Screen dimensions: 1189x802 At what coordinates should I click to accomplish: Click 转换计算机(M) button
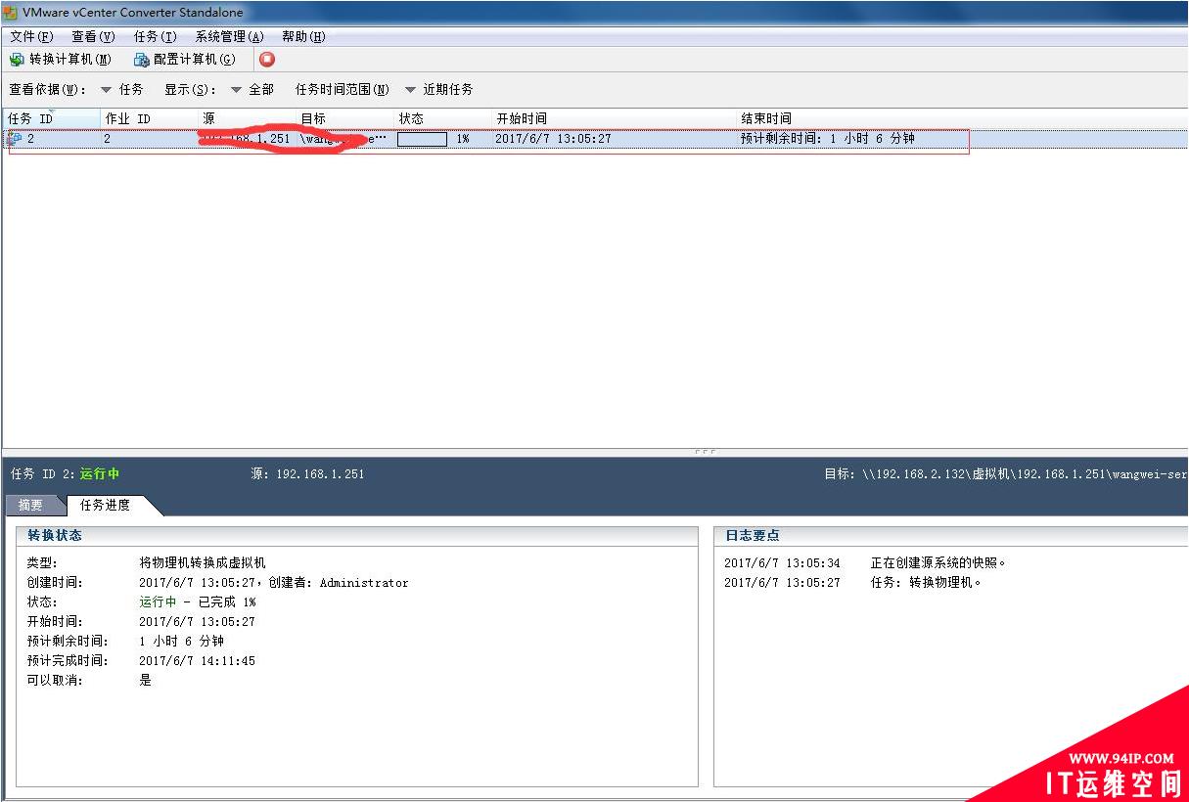(61, 60)
